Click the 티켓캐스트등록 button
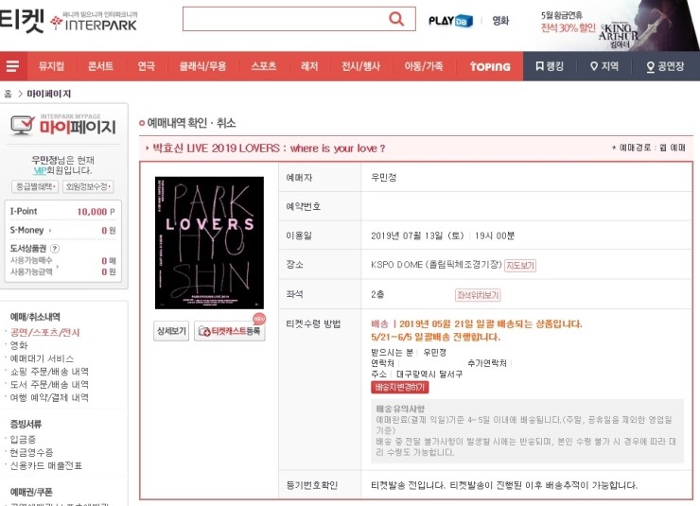Screen dimensions: 700x506 (230, 331)
